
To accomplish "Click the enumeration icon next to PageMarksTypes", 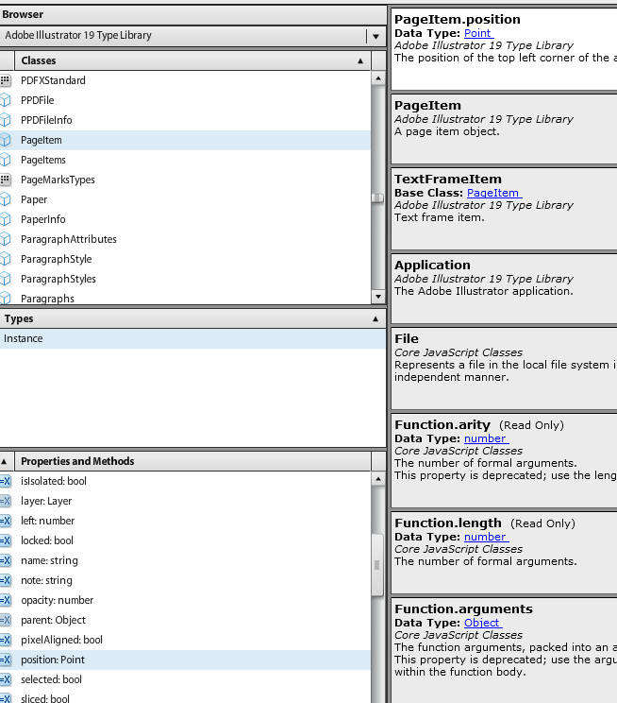I will coord(5,180).
